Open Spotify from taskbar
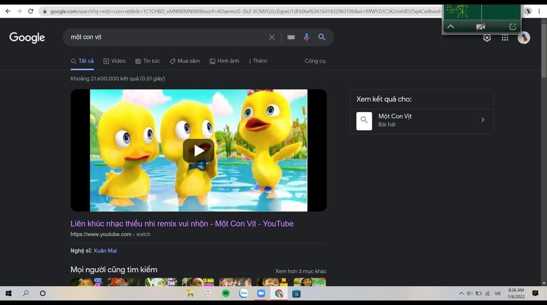This screenshot has width=547, height=305. tap(226, 293)
